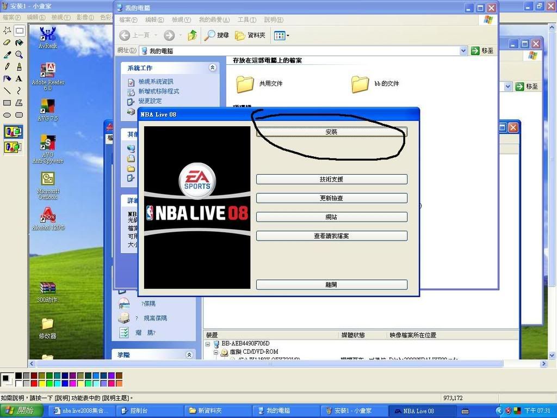Pick the Color Picker eyedropper tool
Image resolution: width=557 pixels, height=418 pixels.
point(7,55)
